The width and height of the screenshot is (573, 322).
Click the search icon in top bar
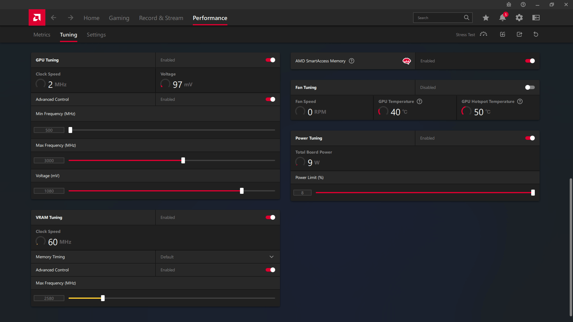coord(467,18)
